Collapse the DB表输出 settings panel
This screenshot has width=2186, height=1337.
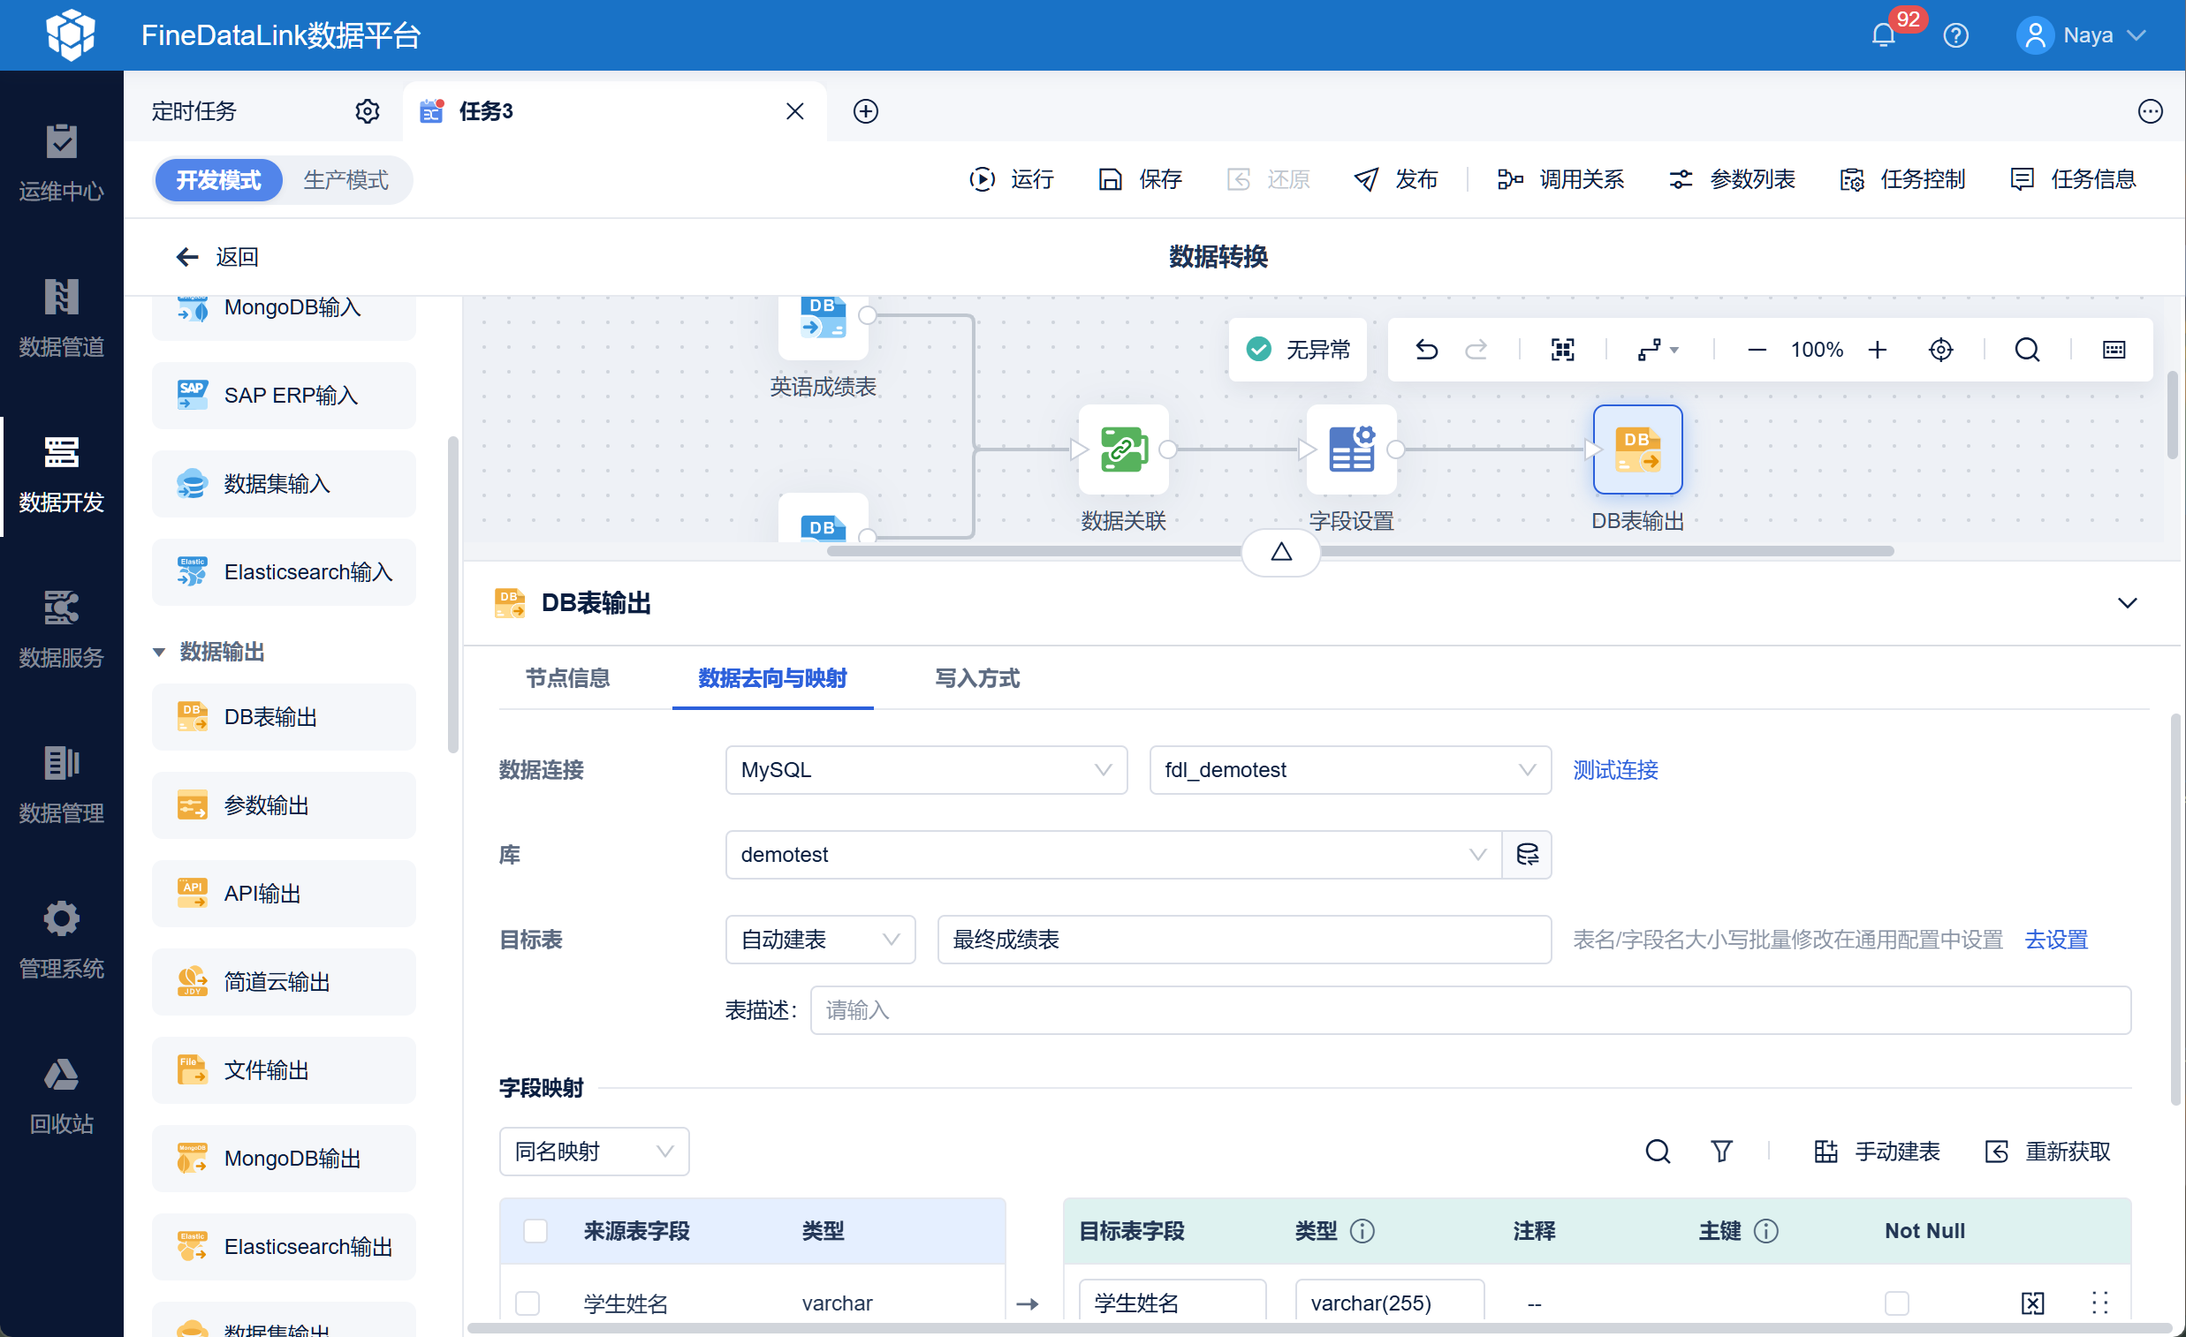pos(2127,603)
